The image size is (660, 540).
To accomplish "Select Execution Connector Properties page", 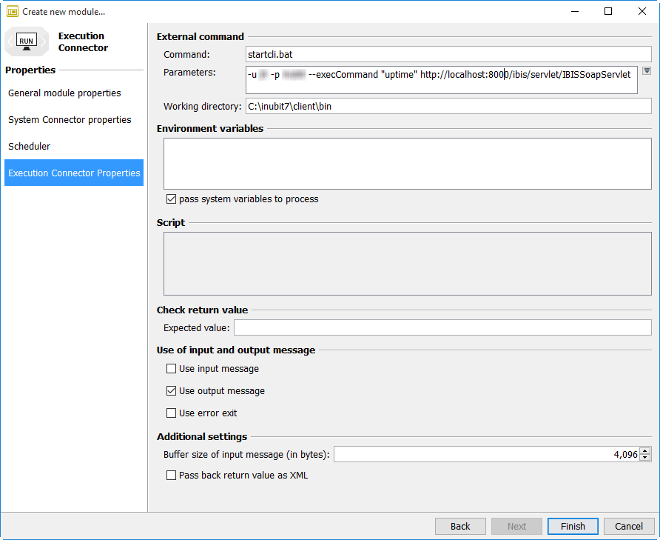I will [74, 173].
